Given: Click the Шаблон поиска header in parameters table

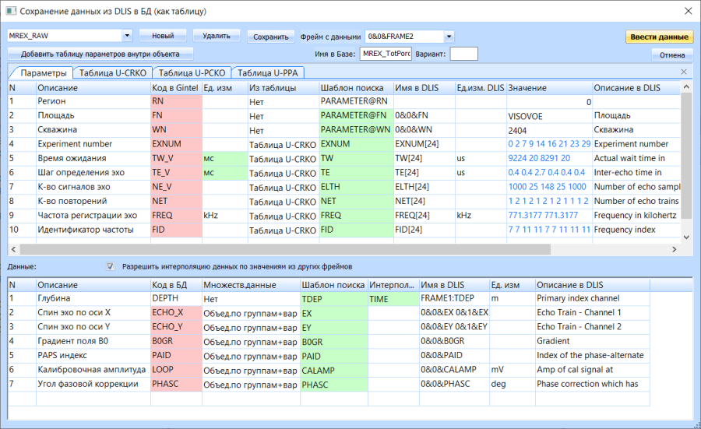Looking at the screenshot, I should (x=356, y=87).
